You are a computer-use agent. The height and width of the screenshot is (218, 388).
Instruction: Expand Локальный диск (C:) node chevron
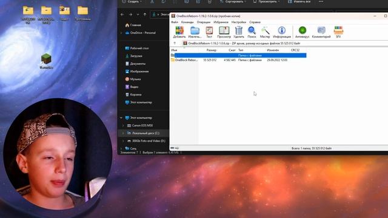[123, 133]
